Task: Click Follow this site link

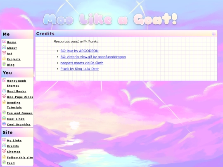Action: click(x=20, y=158)
